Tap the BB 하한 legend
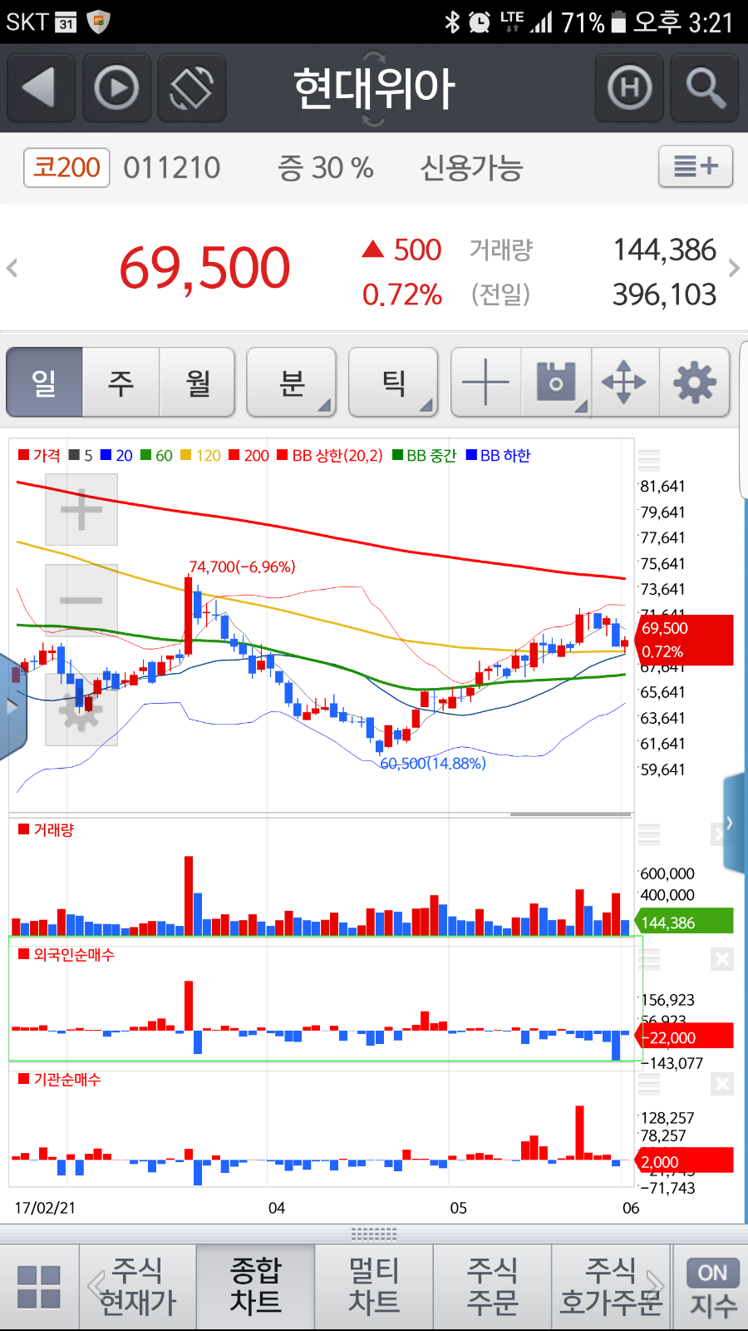This screenshot has height=1331, width=748. click(x=498, y=455)
